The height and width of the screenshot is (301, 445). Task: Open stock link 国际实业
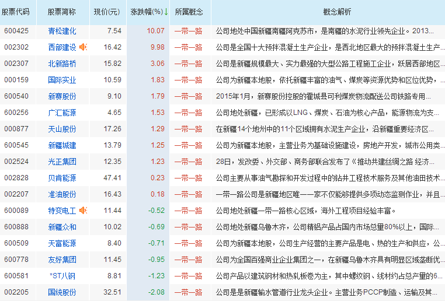[x=62, y=80]
